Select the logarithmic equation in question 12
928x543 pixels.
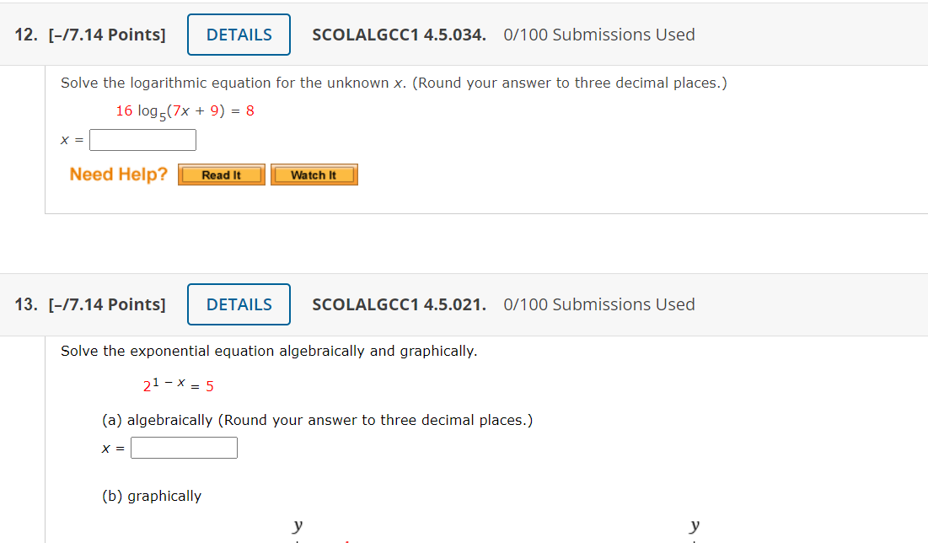click(185, 110)
